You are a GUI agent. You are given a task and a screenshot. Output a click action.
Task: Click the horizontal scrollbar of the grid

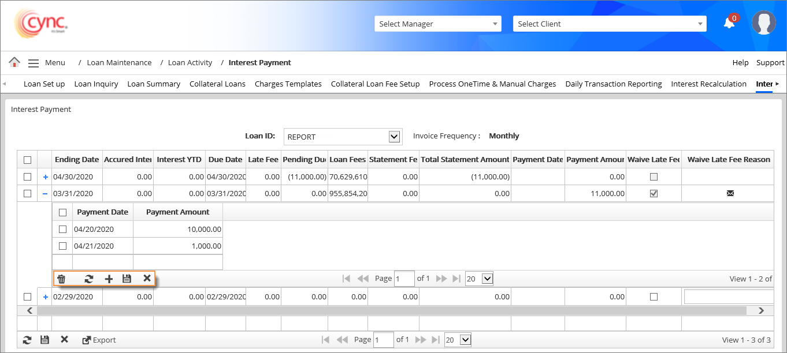tap(393, 310)
